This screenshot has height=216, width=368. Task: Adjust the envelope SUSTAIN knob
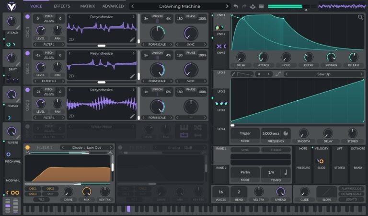[331, 57]
